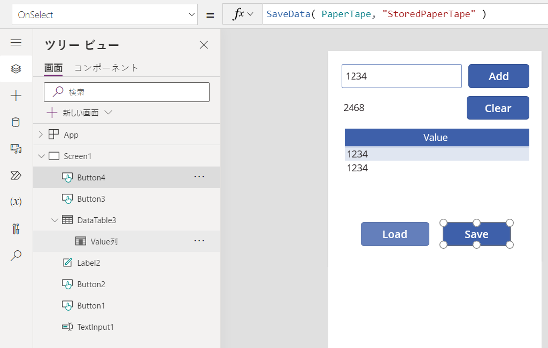Open the Data cylinder icon
Viewport: 548px width, 348px height.
click(x=16, y=122)
